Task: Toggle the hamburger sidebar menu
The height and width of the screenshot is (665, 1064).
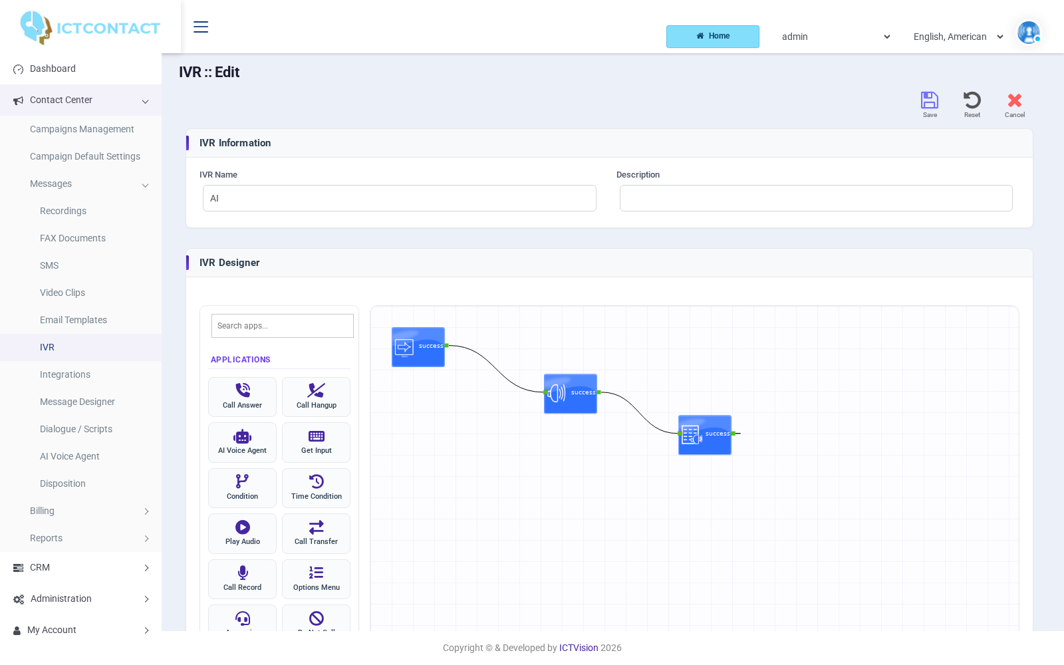Action: 201,27
